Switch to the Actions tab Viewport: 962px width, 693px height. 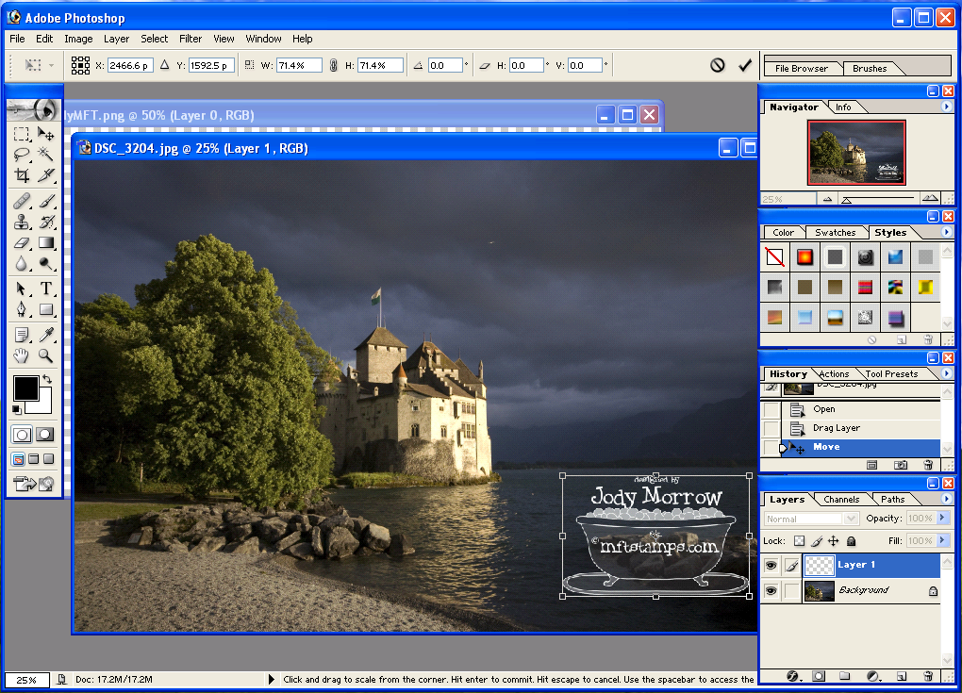coord(835,373)
